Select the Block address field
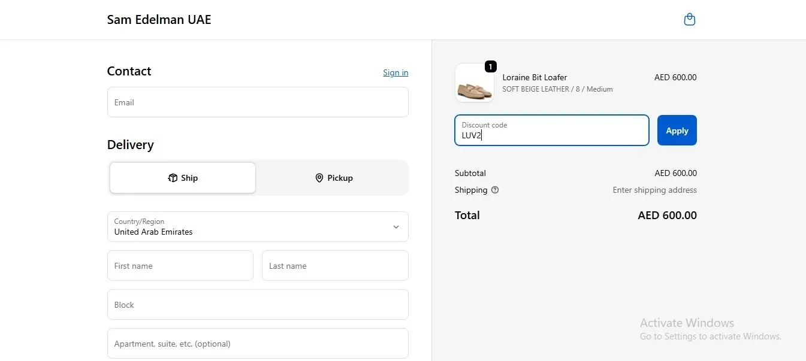806x361 pixels. tap(258, 305)
